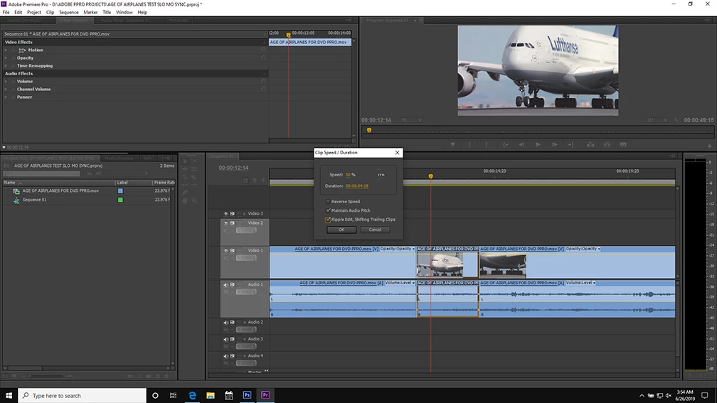Play the sequence in Program monitor

(x=538, y=144)
